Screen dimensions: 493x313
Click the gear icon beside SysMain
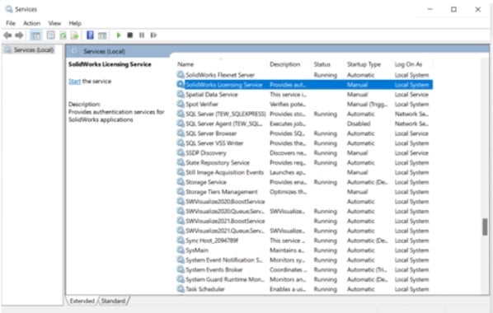pyautogui.click(x=181, y=250)
